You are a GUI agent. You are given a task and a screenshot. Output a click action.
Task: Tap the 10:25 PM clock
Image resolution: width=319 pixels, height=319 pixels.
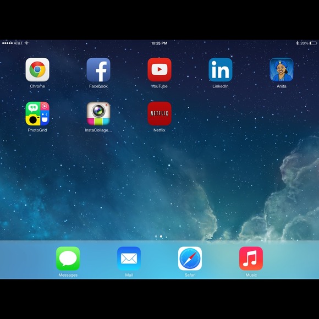[159, 43]
